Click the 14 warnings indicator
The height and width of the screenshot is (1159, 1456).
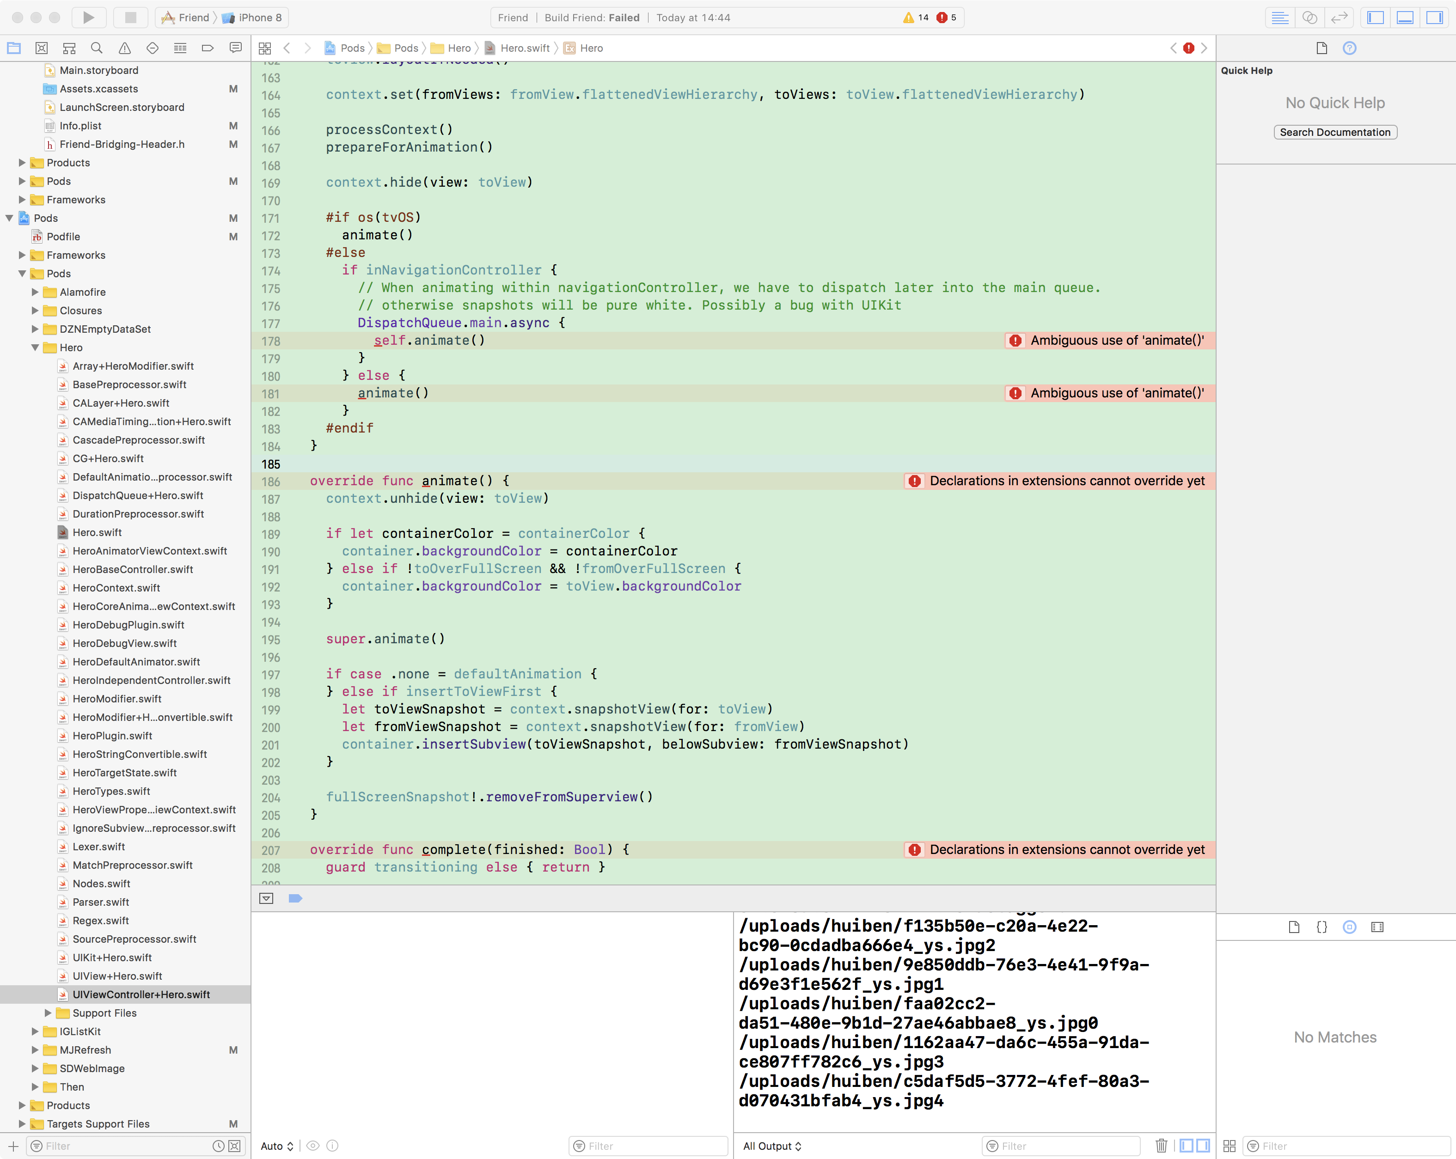916,18
